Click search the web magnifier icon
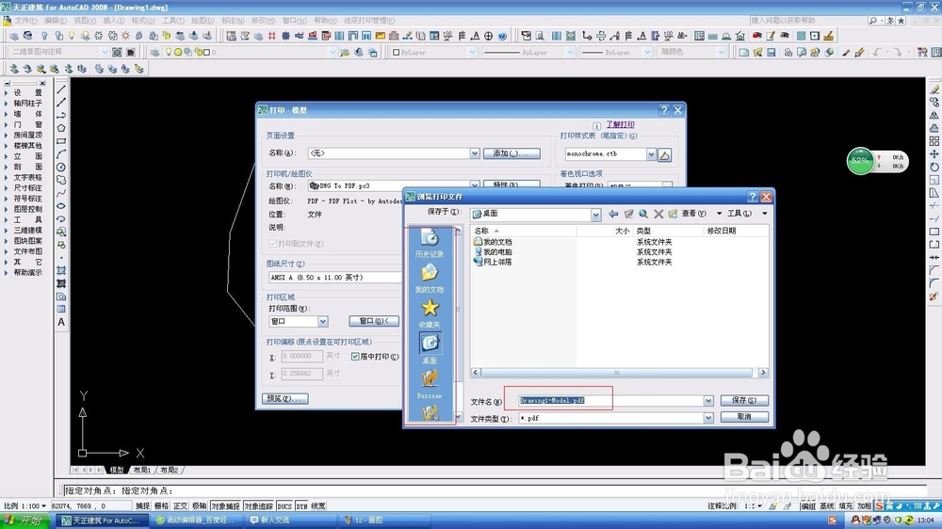This screenshot has width=942, height=529. [643, 214]
